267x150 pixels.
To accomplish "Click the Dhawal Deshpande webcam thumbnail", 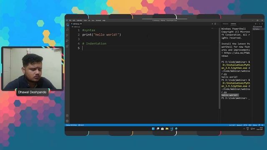I will 33,68.
